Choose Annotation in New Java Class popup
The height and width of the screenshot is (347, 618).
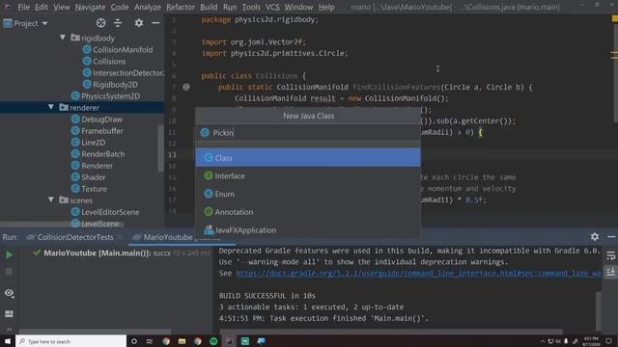(x=308, y=212)
